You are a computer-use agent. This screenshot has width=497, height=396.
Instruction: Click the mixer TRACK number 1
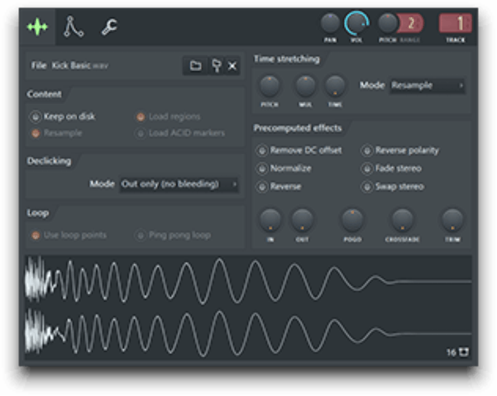click(455, 23)
